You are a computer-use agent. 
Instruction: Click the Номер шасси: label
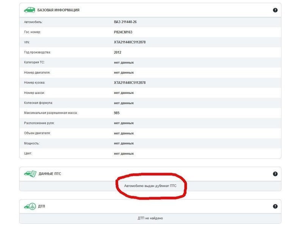[34, 93]
